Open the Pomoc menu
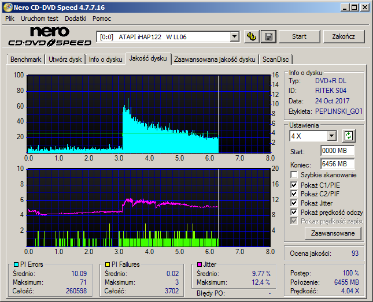The height and width of the screenshot is (302, 373). coord(102,18)
